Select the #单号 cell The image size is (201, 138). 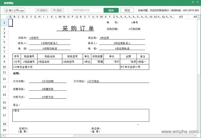pos(135,22)
